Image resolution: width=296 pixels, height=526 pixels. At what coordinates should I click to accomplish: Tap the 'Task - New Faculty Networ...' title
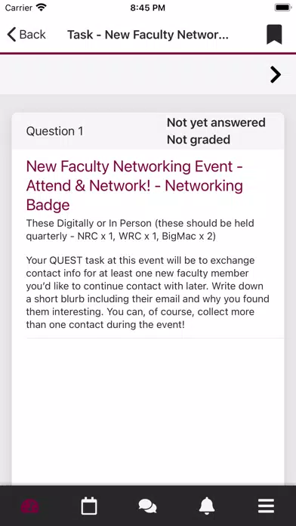coord(148,35)
